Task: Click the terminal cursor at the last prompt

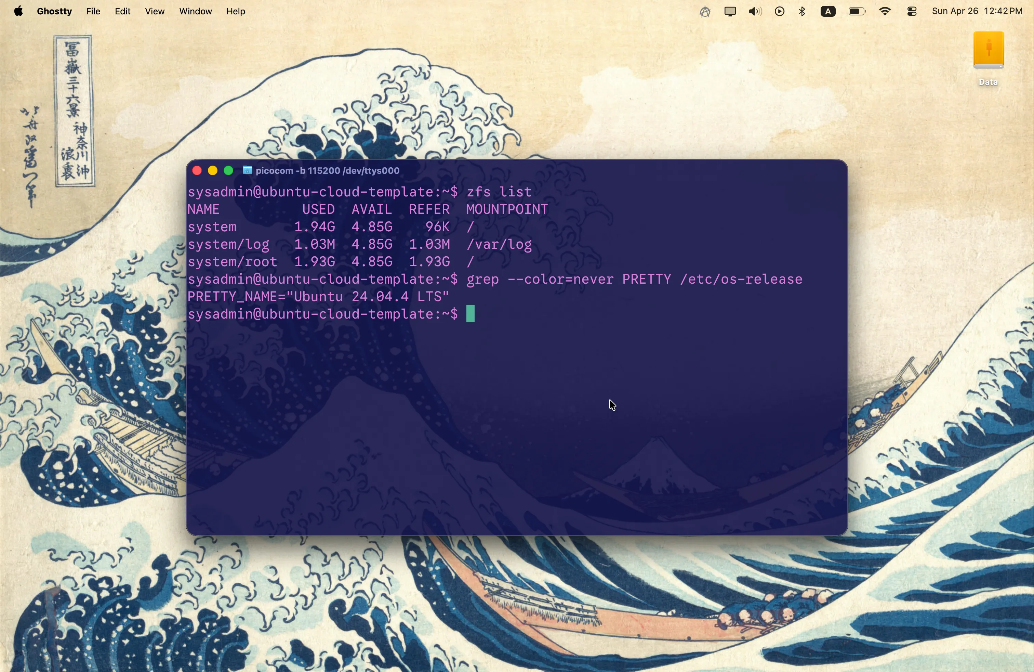Action: (470, 314)
